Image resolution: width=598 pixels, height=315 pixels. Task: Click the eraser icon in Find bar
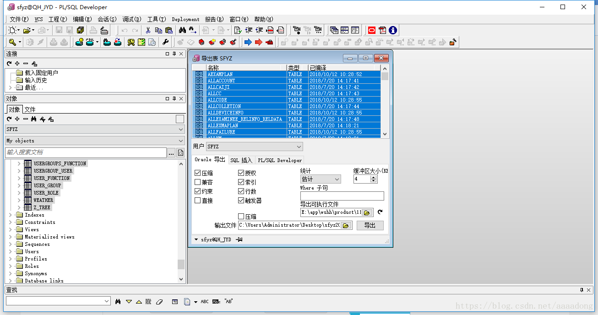click(x=159, y=302)
